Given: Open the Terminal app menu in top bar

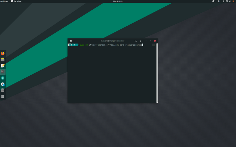Looking at the screenshot, I should (x=16, y=1).
